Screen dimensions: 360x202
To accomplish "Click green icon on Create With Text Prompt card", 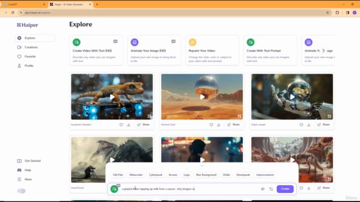I will 250,42.
